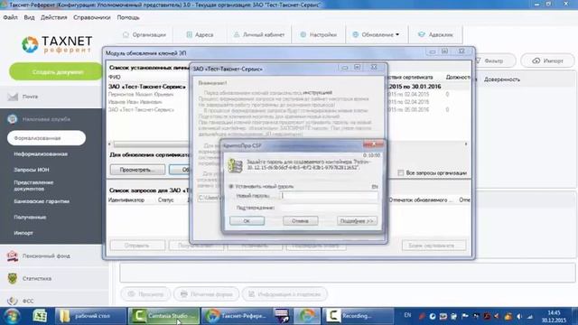The image size is (578, 325).
Task: Click the Статус column header
Action: [x=165, y=200]
